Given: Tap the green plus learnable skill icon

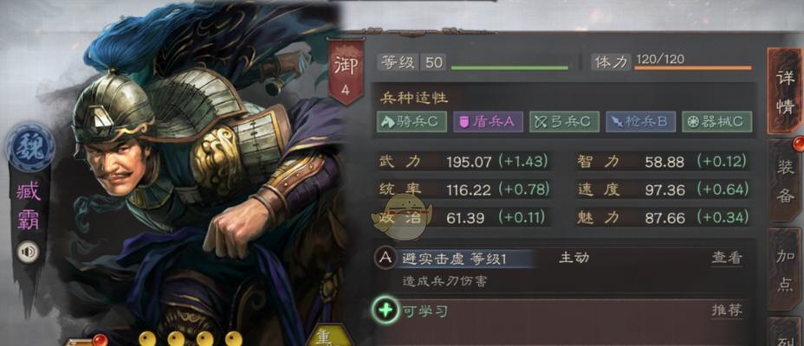Looking at the screenshot, I should click(x=386, y=311).
